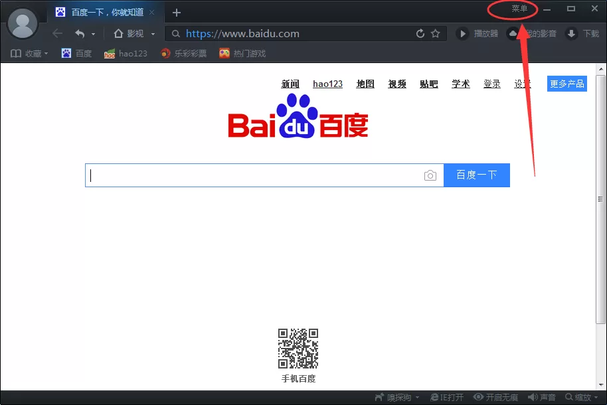Screen dimensions: 607x405
Task: Bookmark this page with the star icon
Action: pos(436,34)
